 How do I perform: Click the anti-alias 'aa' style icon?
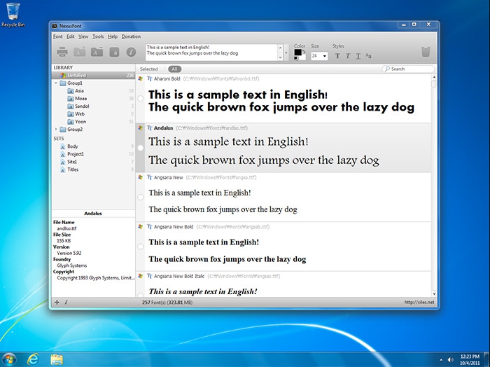tap(369, 55)
